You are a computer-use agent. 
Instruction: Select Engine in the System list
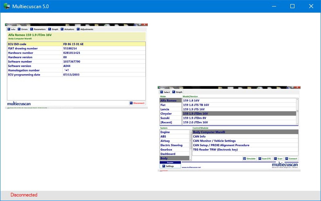coord(165,132)
